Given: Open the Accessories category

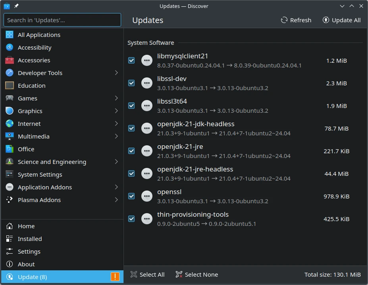Looking at the screenshot, I should tap(62, 60).
